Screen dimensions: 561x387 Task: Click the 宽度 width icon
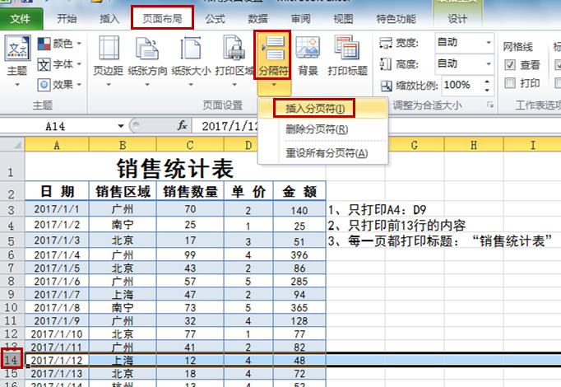(x=385, y=43)
